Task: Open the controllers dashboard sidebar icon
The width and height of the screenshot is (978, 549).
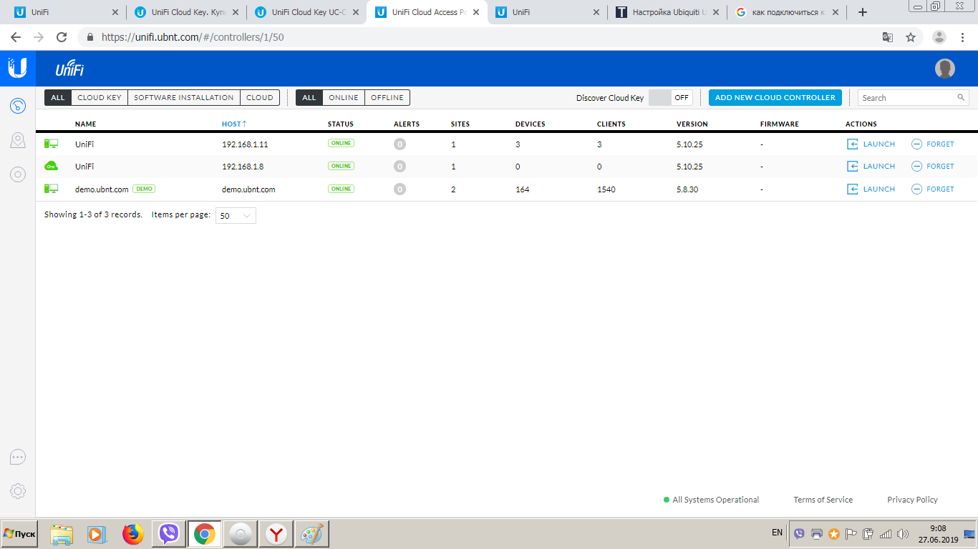Action: [x=18, y=107]
